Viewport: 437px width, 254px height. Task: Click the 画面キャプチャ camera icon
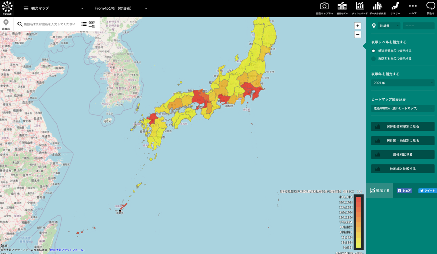[x=324, y=6]
